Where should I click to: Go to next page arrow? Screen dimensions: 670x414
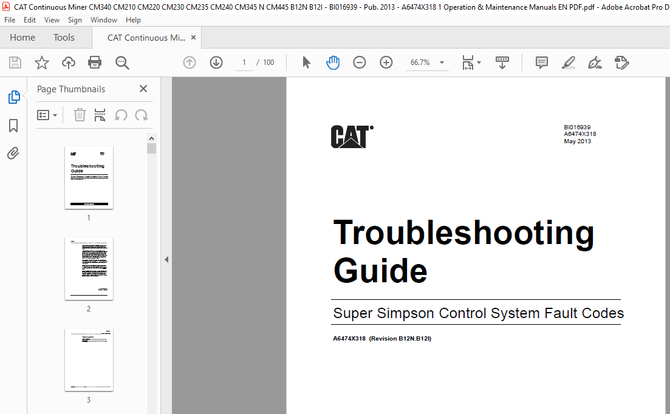[216, 63]
